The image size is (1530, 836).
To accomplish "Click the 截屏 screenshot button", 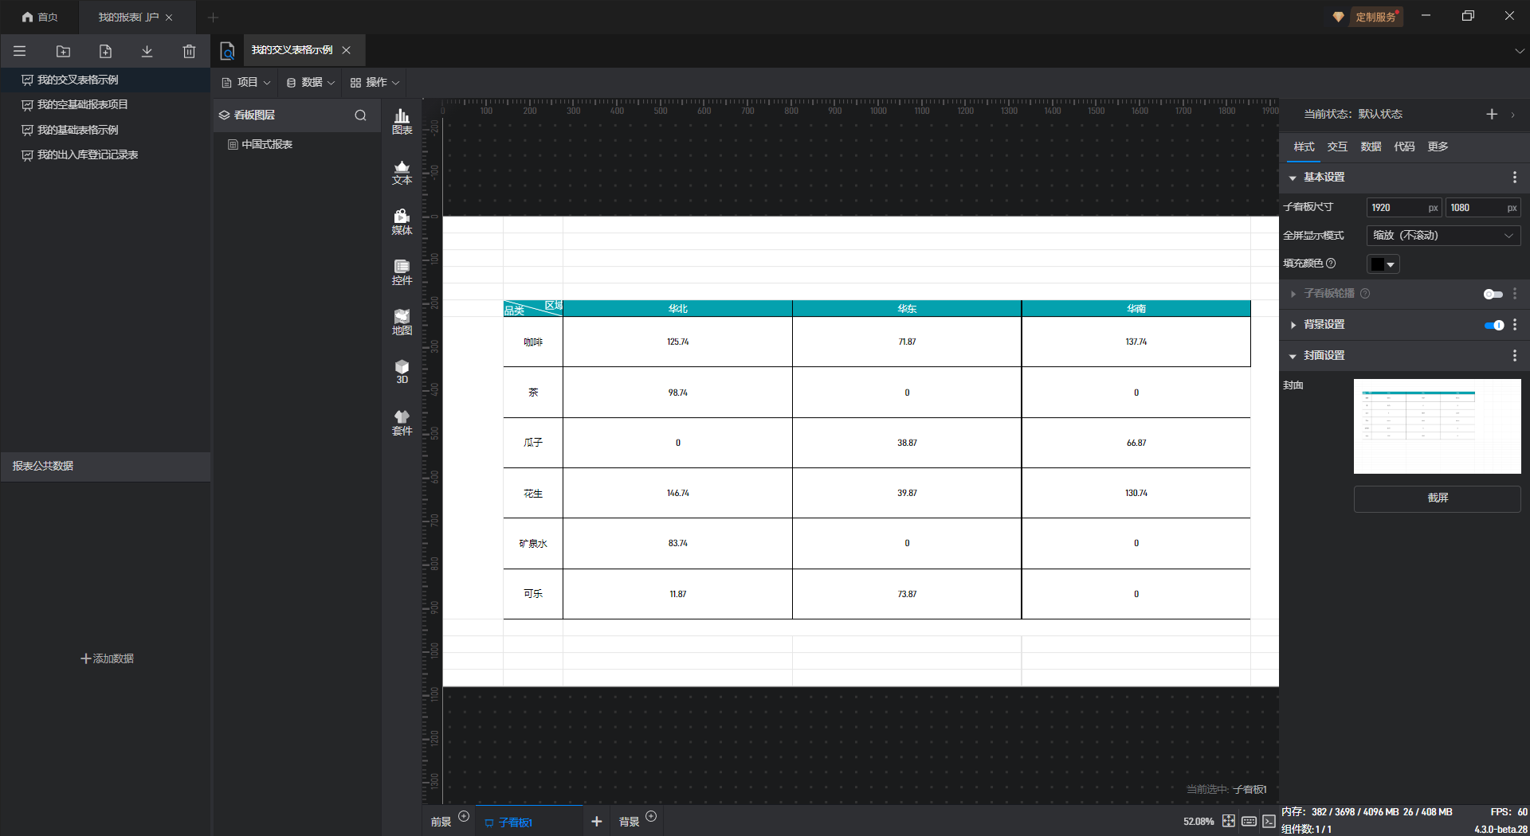I will 1437,498.
